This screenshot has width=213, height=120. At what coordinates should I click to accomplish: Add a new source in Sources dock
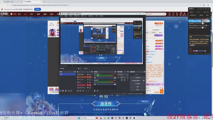click(x=78, y=91)
